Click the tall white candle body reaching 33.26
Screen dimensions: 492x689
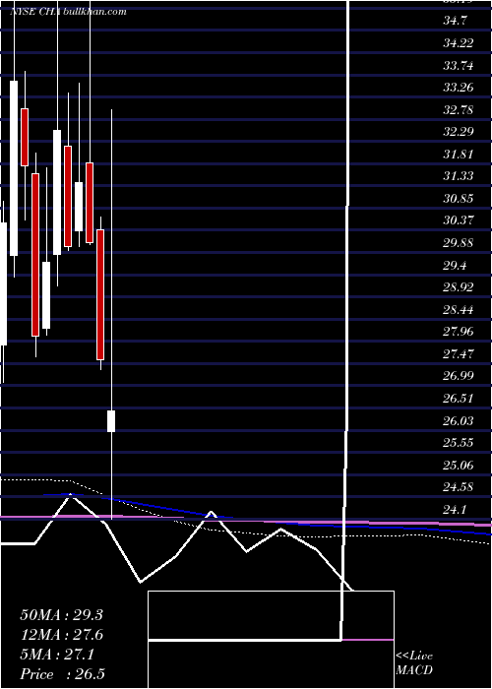[x=14, y=168]
